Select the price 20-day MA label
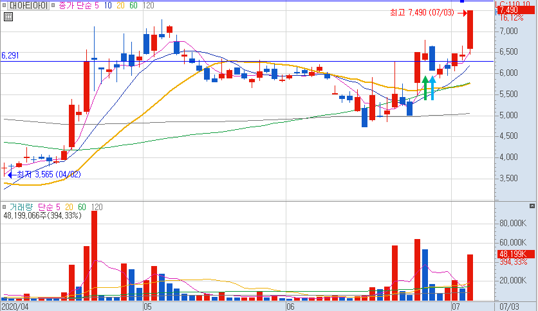The height and width of the screenshot is (311, 538). [x=120, y=5]
